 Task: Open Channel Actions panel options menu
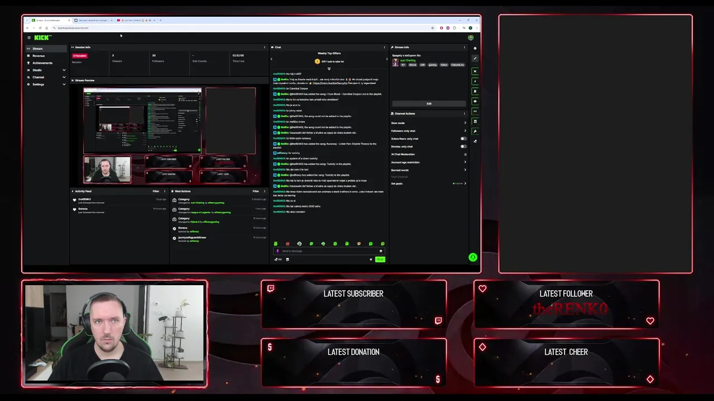pyautogui.click(x=464, y=114)
